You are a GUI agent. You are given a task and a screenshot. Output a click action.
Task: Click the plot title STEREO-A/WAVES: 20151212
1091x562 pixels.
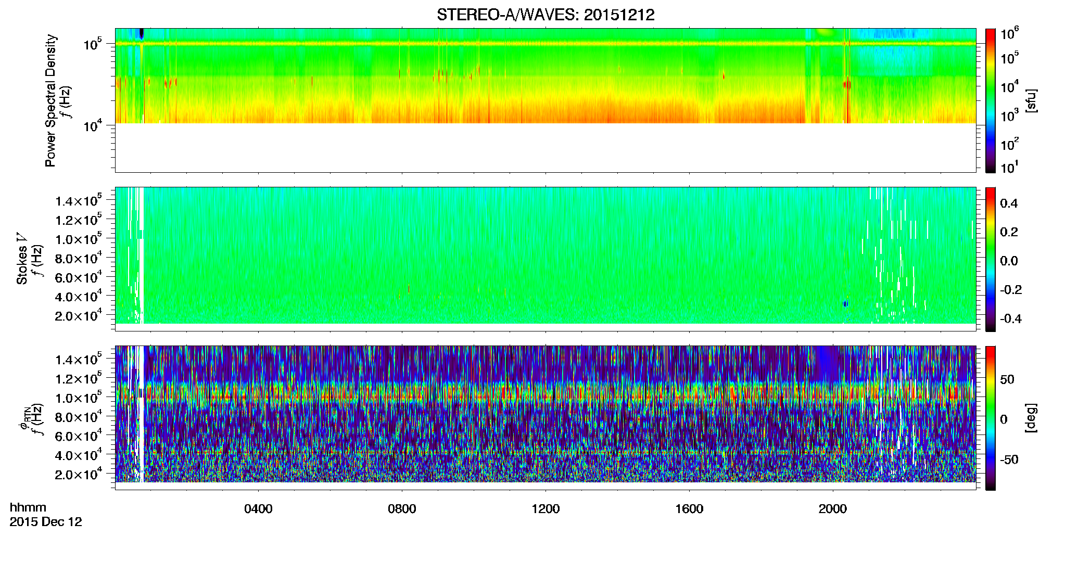coord(545,15)
